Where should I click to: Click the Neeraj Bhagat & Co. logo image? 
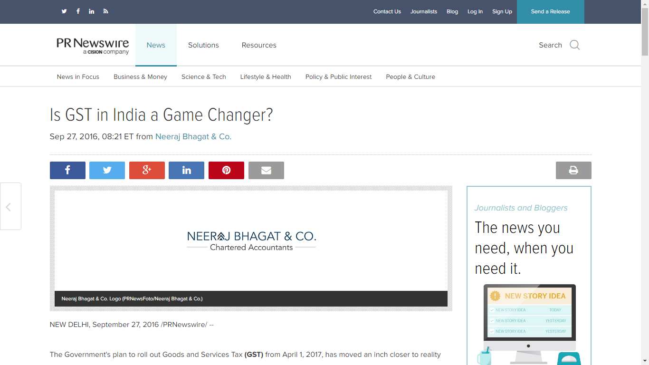coord(251,241)
